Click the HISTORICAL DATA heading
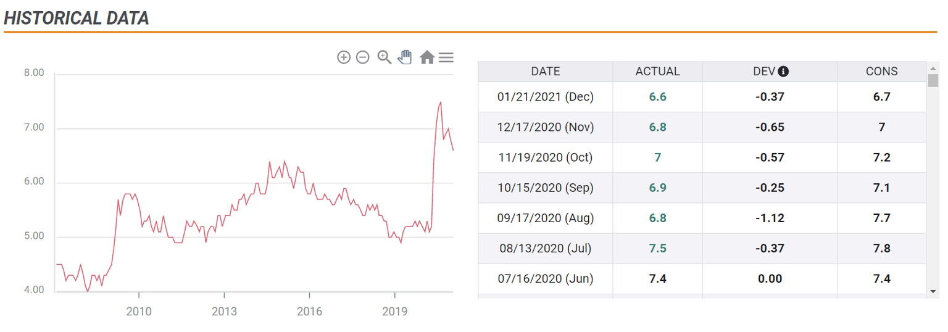The image size is (948, 332). (77, 18)
